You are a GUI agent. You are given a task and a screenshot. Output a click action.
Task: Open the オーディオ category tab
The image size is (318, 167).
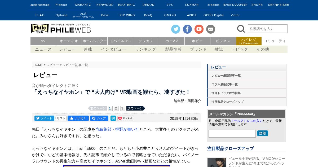click(69, 41)
